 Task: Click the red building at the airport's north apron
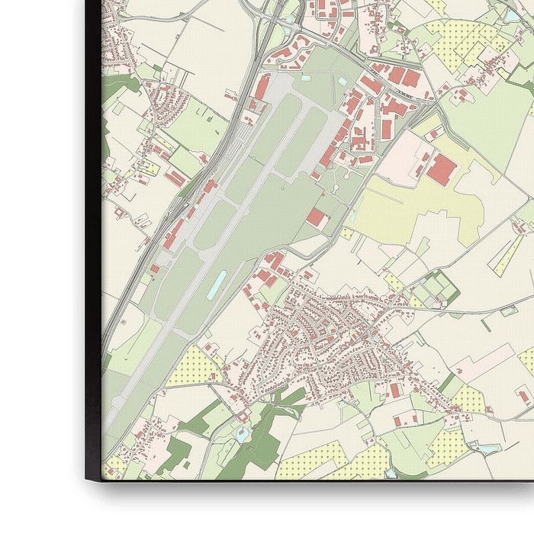pos(262,88)
